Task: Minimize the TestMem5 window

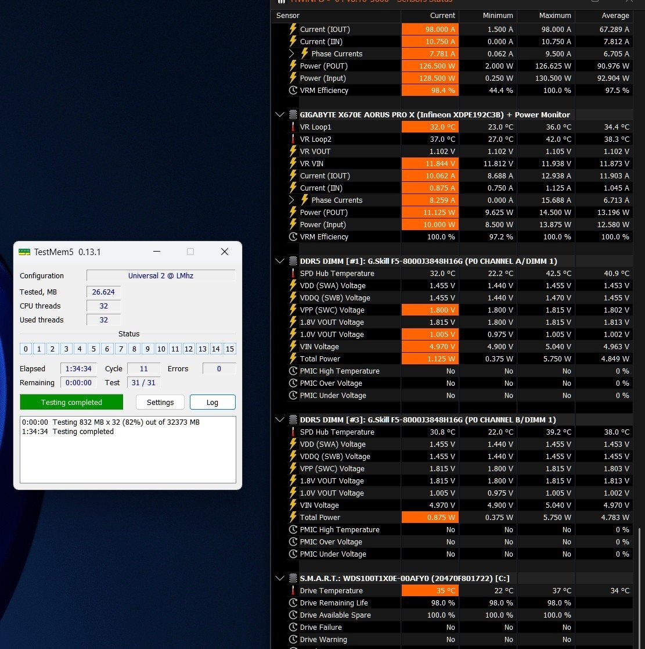Action: (x=157, y=252)
